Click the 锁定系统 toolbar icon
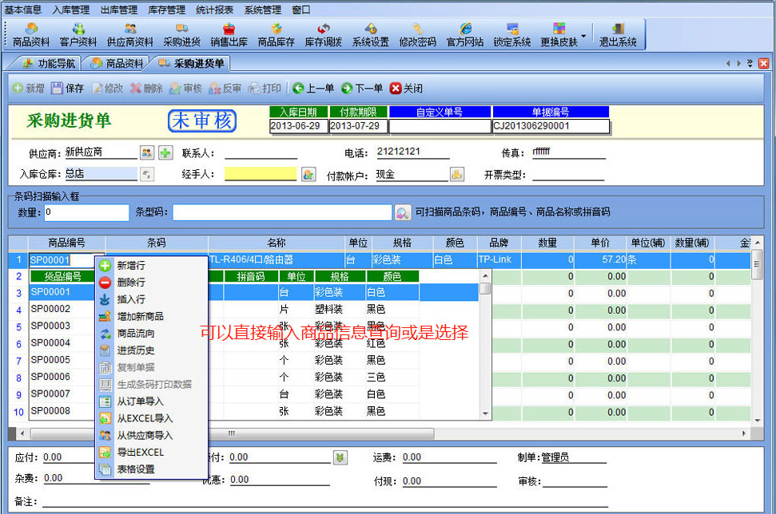Viewport: 776px width, 514px height. click(511, 35)
